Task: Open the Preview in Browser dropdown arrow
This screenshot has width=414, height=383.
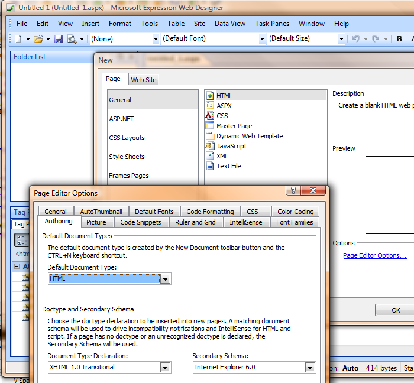Action: [x=82, y=39]
